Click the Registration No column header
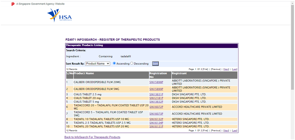This screenshot has height=140, width=295. (160, 75)
